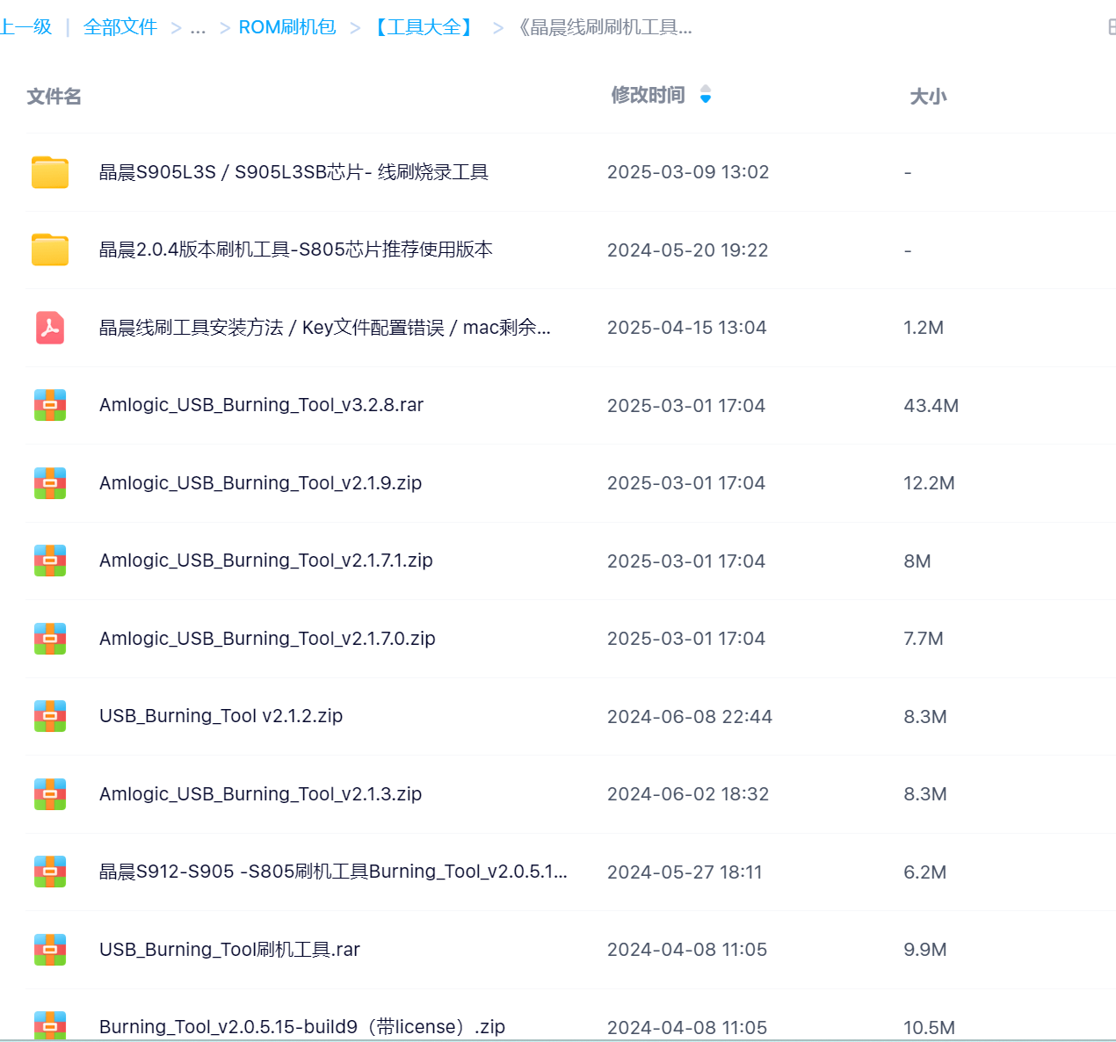Viewport: 1116px width, 1042px height.
Task: Click the archive icon for 晶晨S912-S905 Burning_Tool
Action: point(50,872)
